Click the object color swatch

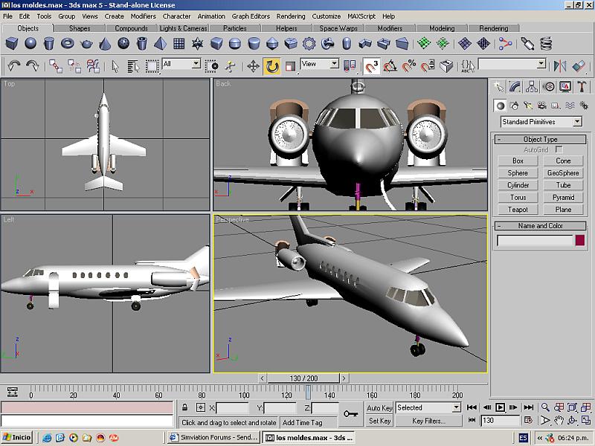579,240
